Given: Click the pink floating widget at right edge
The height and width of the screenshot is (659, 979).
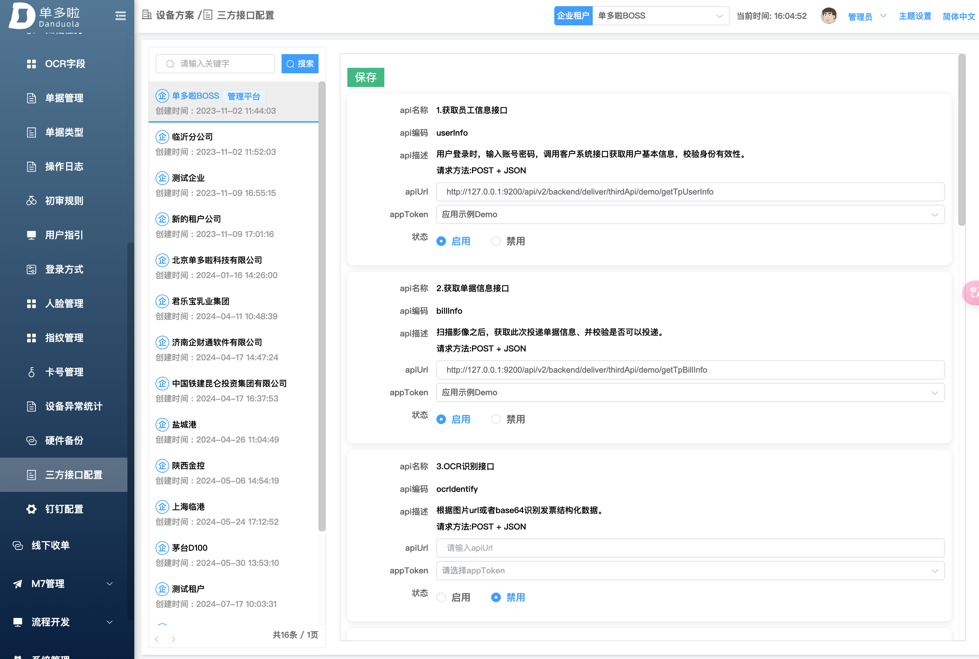Looking at the screenshot, I should coord(972,292).
